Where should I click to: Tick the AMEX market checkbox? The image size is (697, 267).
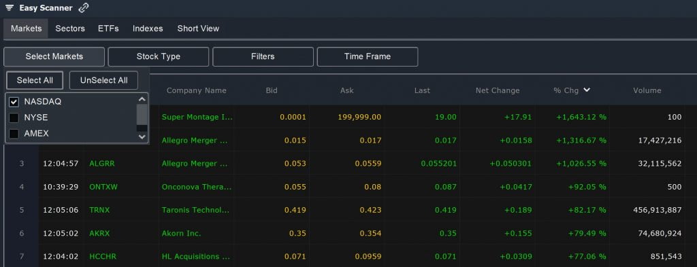14,133
